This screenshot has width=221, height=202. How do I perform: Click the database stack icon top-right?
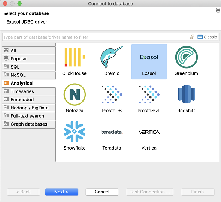(x=218, y=10)
